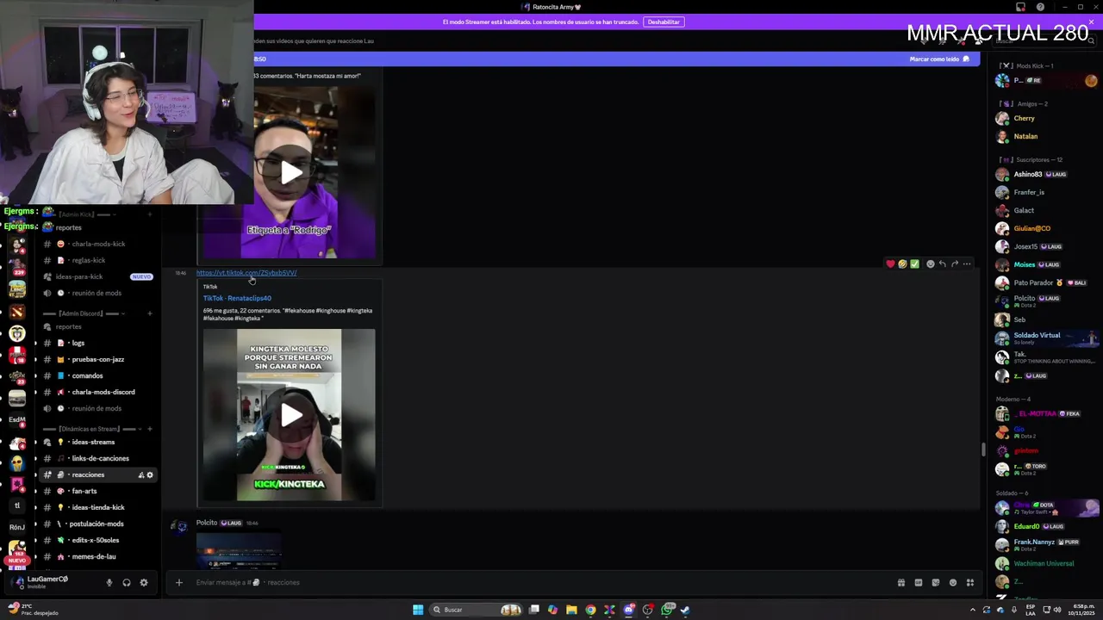Open the pruebas-con-jazz channel
Screen dimensions: 1103x620
tap(98, 359)
